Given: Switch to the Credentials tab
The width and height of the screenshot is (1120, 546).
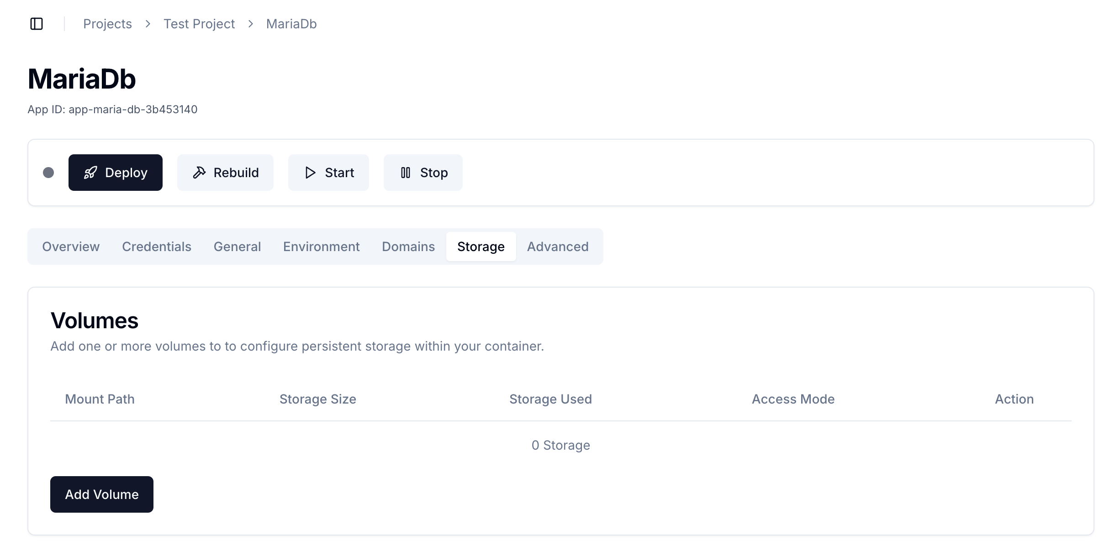Looking at the screenshot, I should pos(157,247).
